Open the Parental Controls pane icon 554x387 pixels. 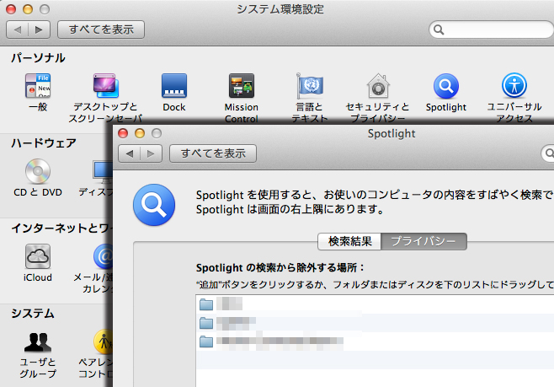103,342
